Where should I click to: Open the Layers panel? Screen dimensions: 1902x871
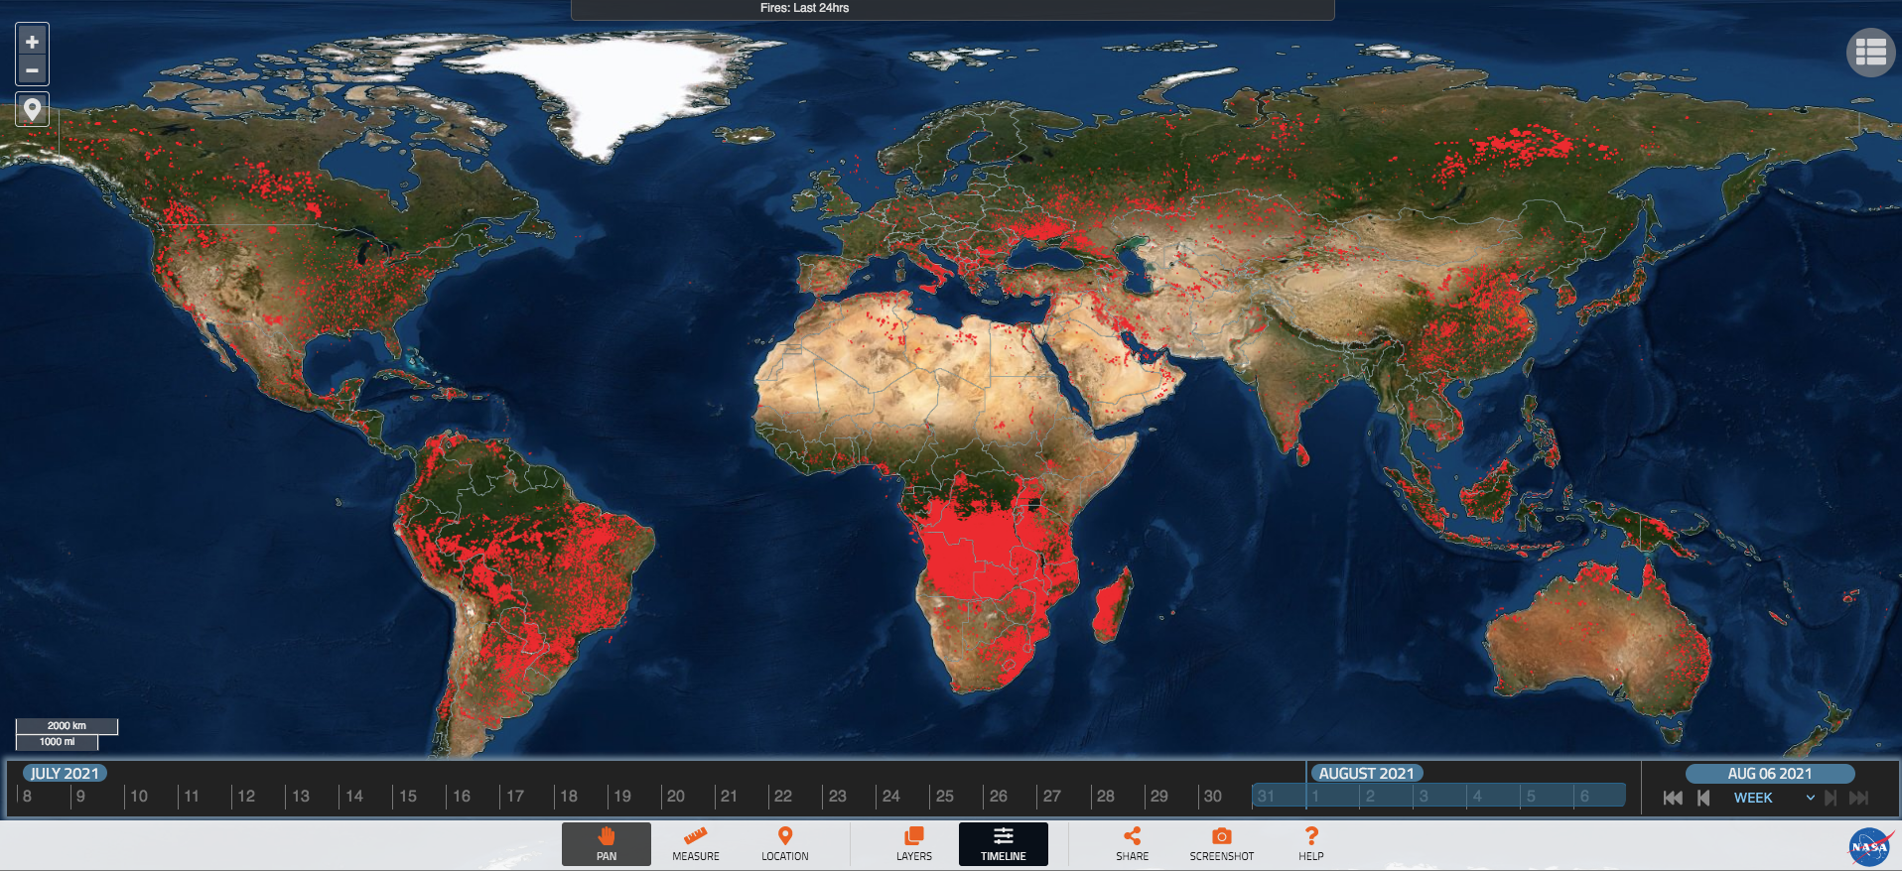(x=914, y=844)
